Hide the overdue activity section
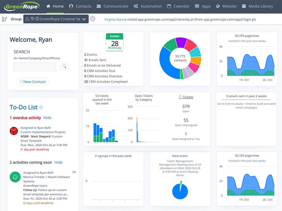282x211 pixels. (47, 117)
